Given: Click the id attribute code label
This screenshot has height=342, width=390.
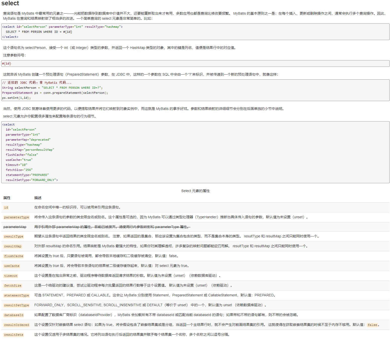Looking at the screenshot, I should coord(6,207).
